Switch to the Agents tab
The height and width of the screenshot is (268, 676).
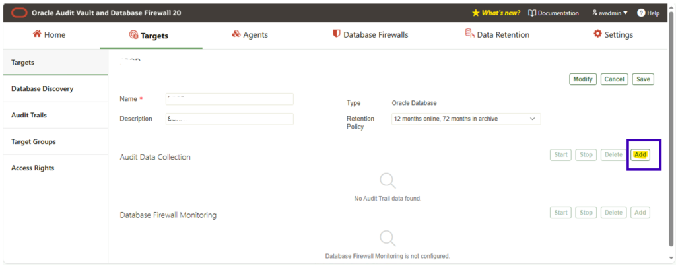pos(250,35)
